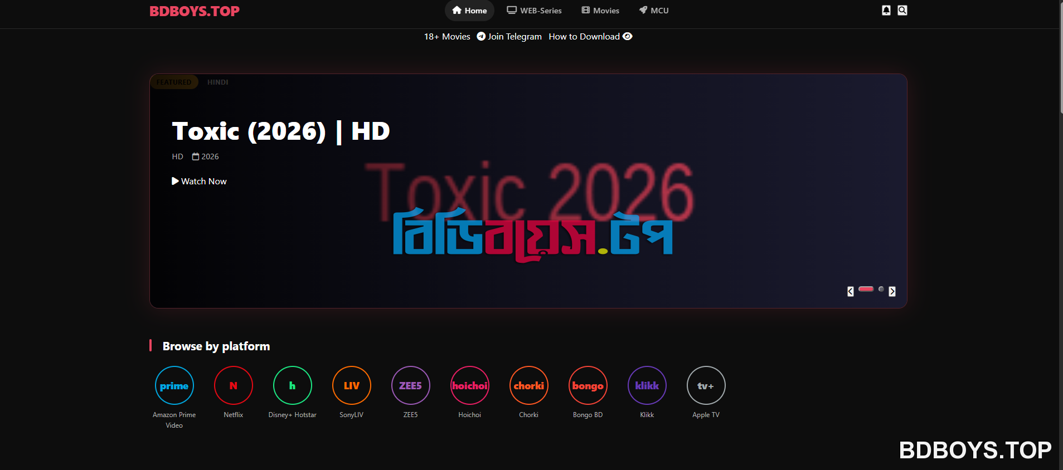Open the MCU menu item
1063x470 pixels.
tap(654, 11)
